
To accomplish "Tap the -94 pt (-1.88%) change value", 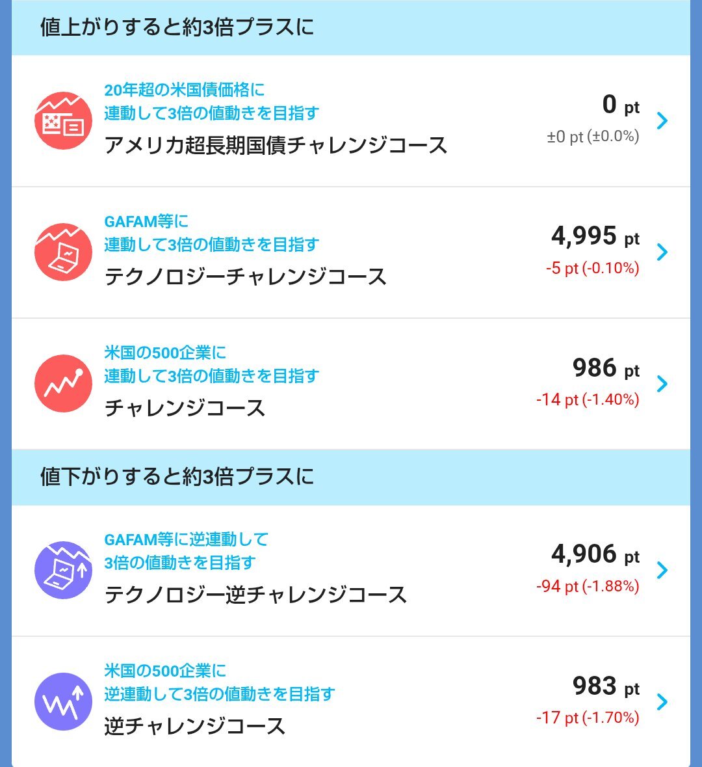I will coord(588,586).
